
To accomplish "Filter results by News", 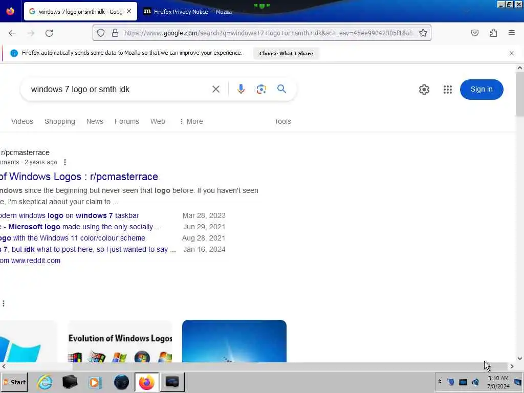I will coord(95,121).
